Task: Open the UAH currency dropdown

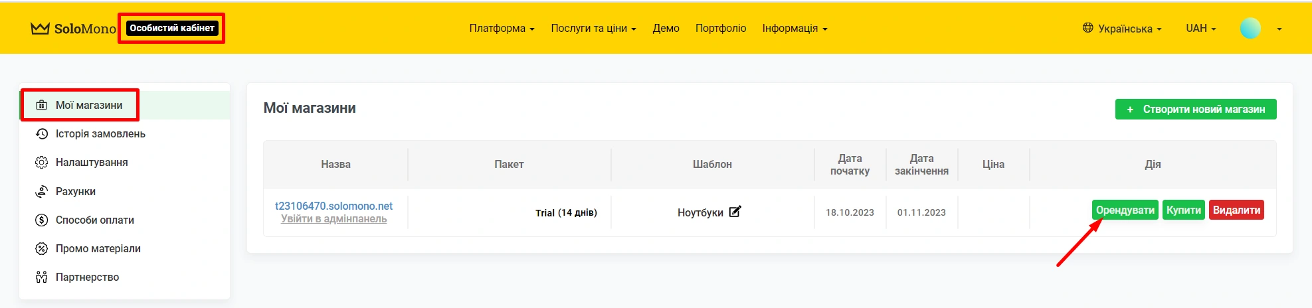Action: [x=1200, y=29]
